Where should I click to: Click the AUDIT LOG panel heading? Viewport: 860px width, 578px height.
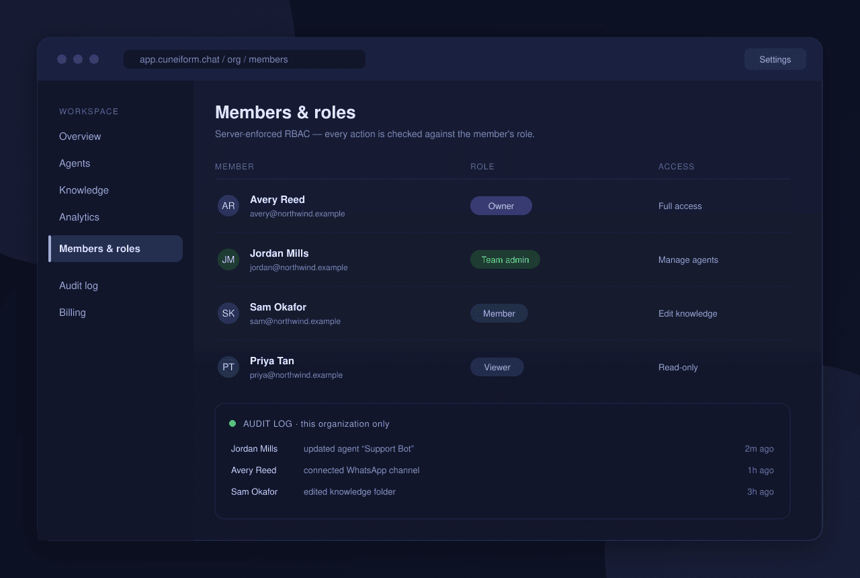click(x=316, y=424)
